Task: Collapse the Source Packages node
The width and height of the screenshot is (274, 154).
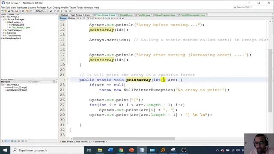Action: [3, 19]
